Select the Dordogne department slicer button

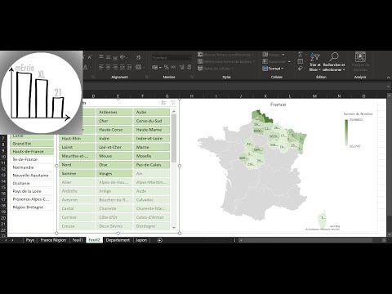(152, 226)
